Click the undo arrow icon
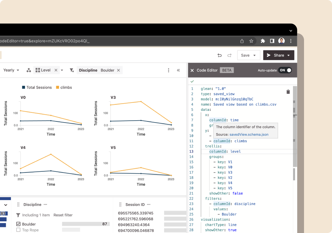This screenshot has height=233, width=332. [x=220, y=55]
